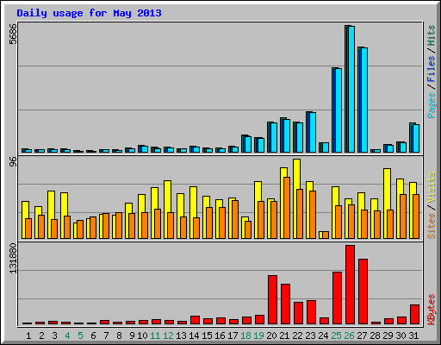
Task: Click the short yellow Visits bar for day 24
Action: pyautogui.click(x=320, y=235)
